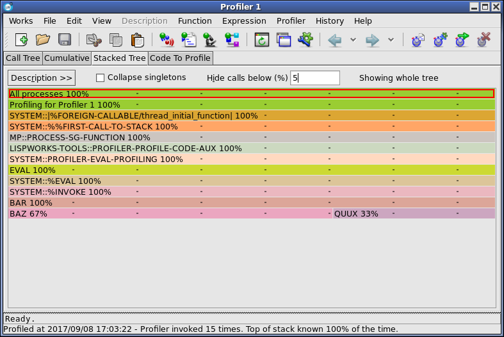Click the Ready status text
The width and height of the screenshot is (504, 337).
(x=20, y=319)
